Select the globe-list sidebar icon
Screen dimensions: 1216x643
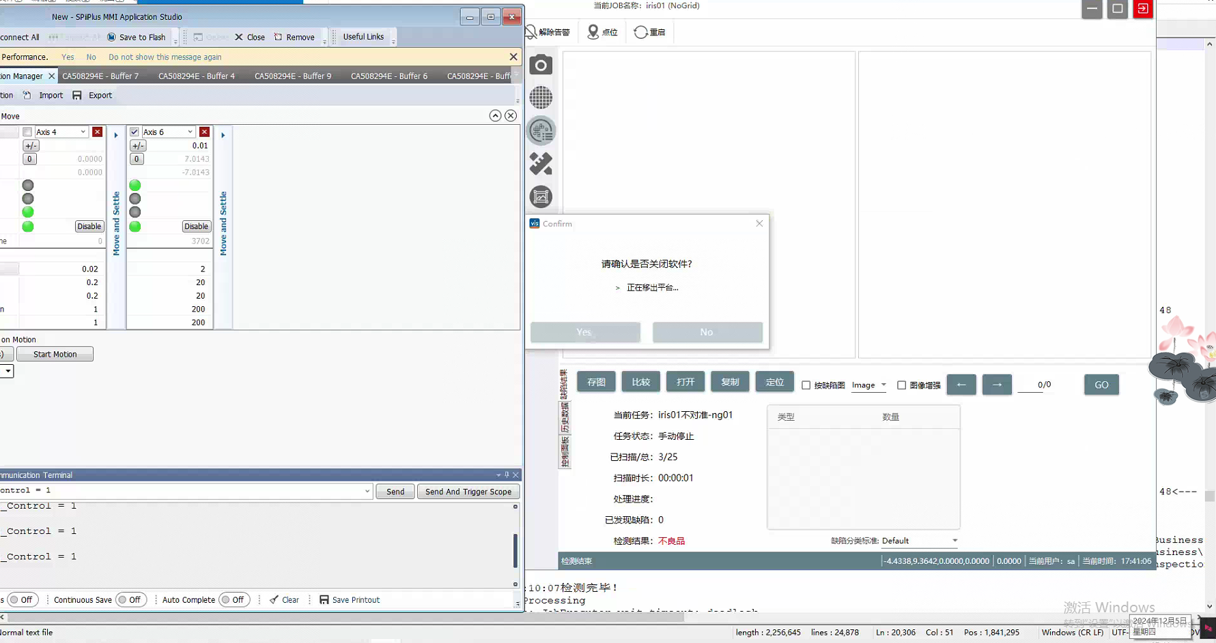541,131
